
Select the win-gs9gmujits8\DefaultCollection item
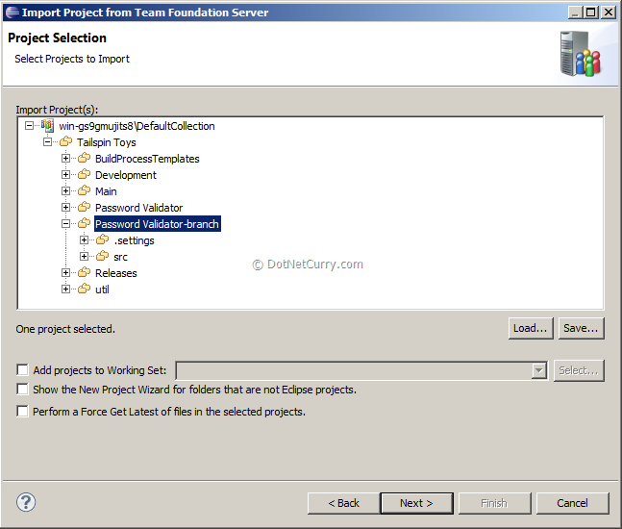[x=137, y=126]
